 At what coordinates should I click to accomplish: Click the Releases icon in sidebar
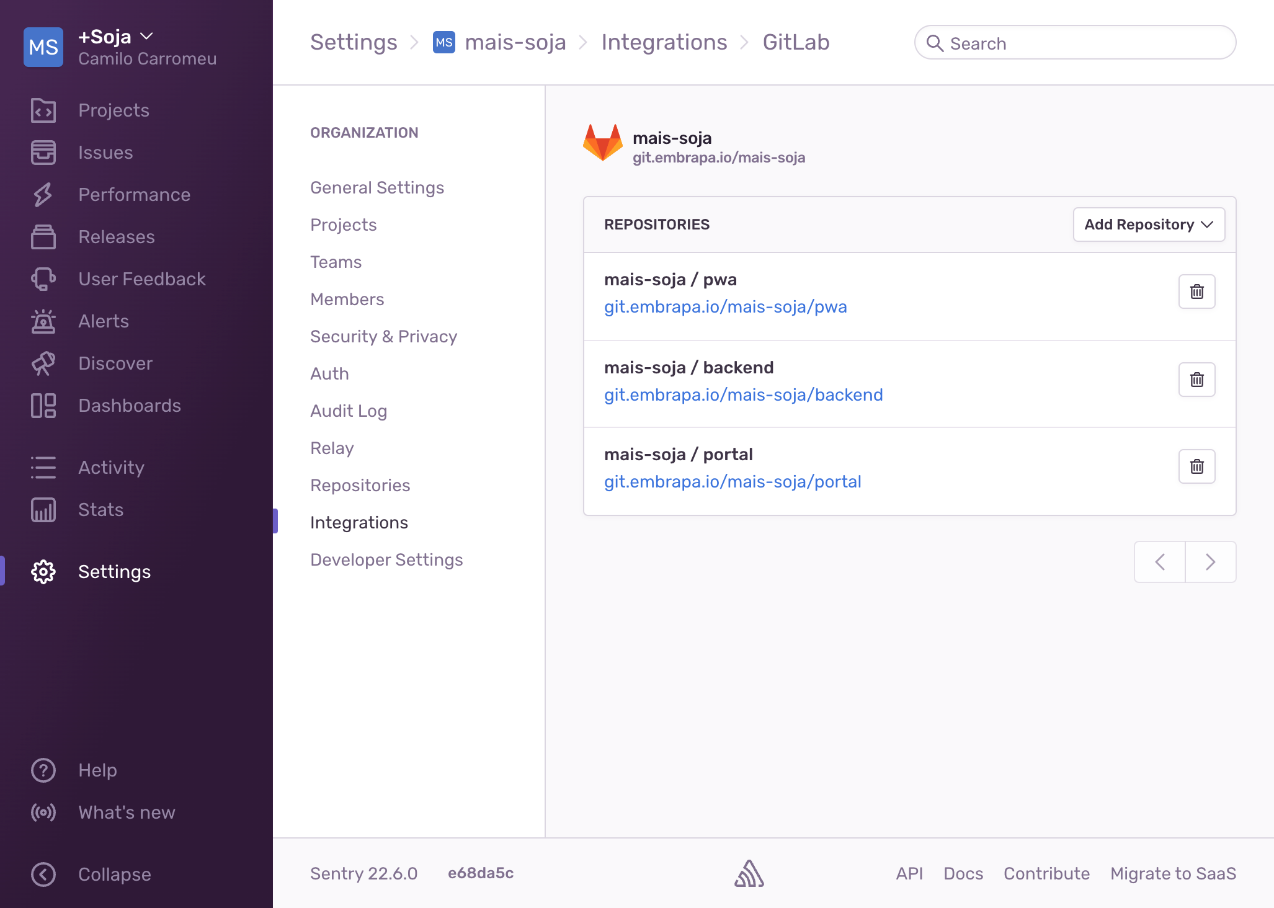click(42, 237)
